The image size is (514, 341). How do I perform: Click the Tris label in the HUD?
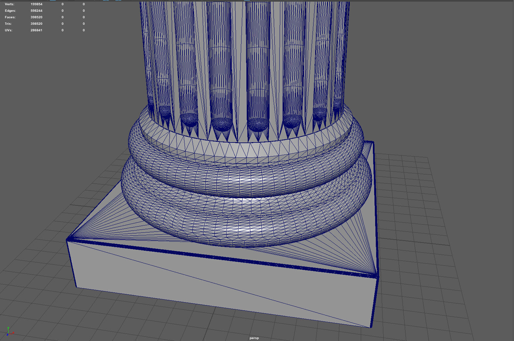[x=8, y=24]
